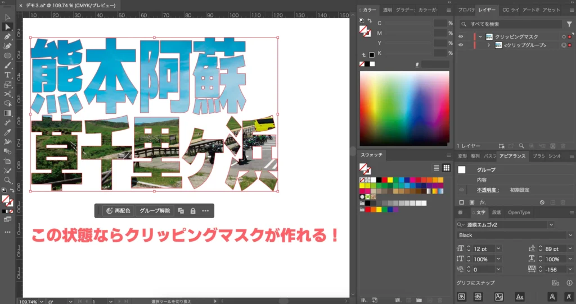576x304 pixels.
Task: Switch swatches panel to list view
Action: [x=436, y=168]
